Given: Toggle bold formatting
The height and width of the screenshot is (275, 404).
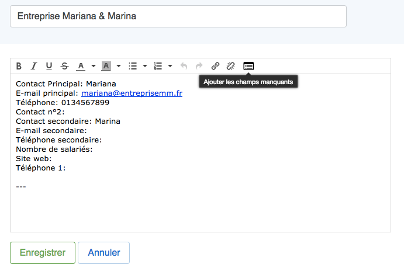Looking at the screenshot, I should [x=19, y=66].
